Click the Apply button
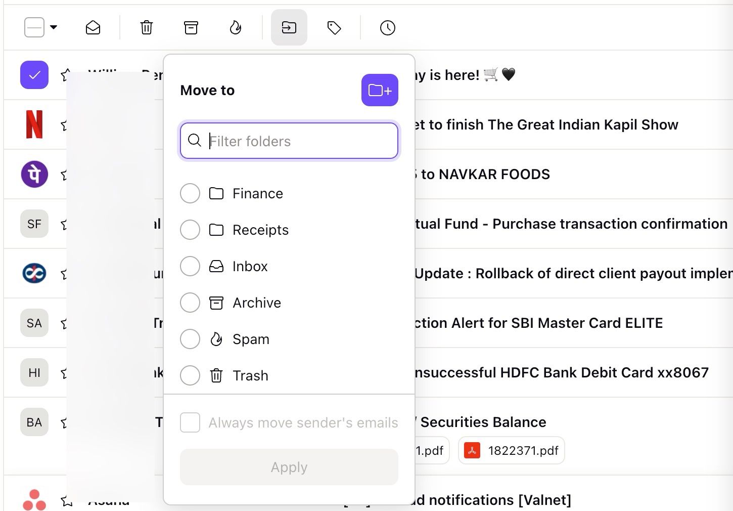The width and height of the screenshot is (733, 511). point(289,467)
